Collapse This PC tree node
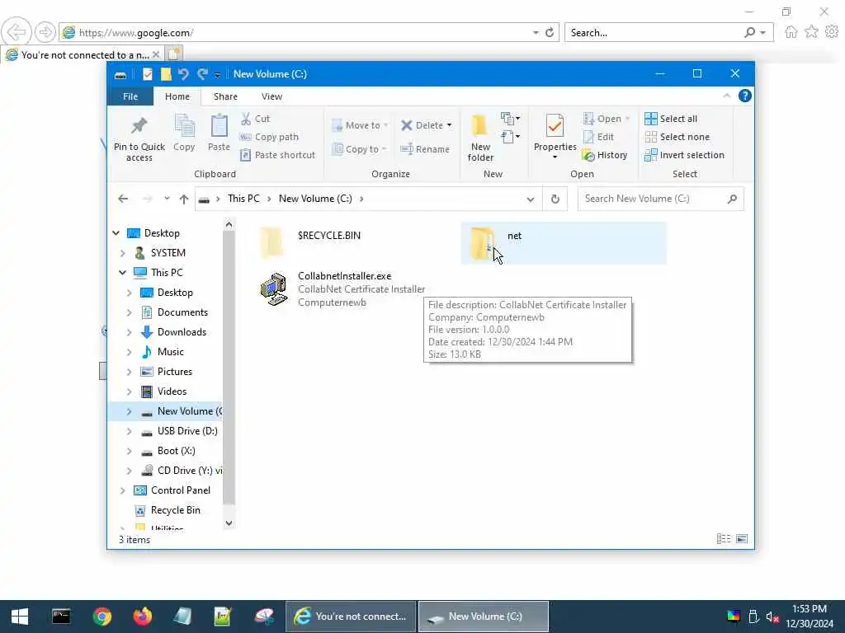This screenshot has width=845, height=633. point(123,272)
